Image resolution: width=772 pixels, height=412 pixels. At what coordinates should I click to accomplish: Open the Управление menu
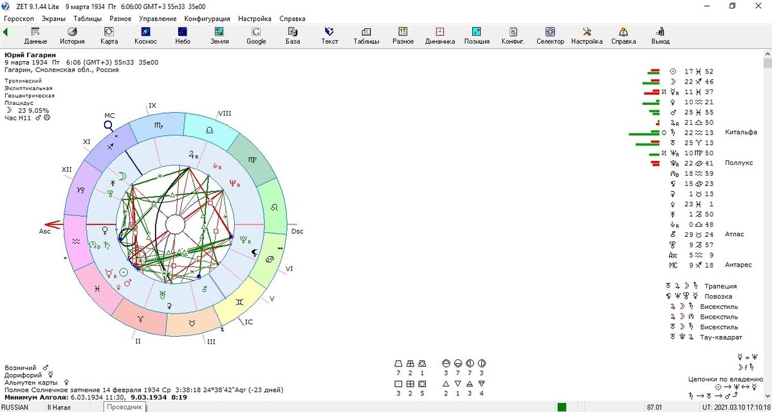pyautogui.click(x=158, y=19)
